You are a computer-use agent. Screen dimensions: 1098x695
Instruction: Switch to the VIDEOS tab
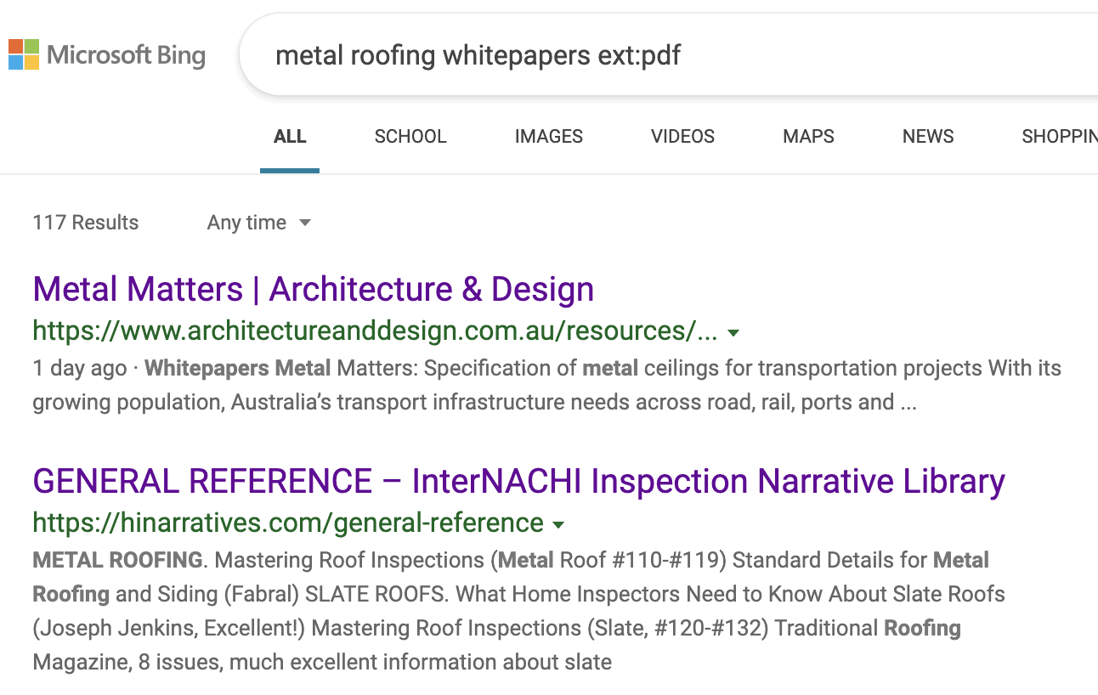pos(682,136)
